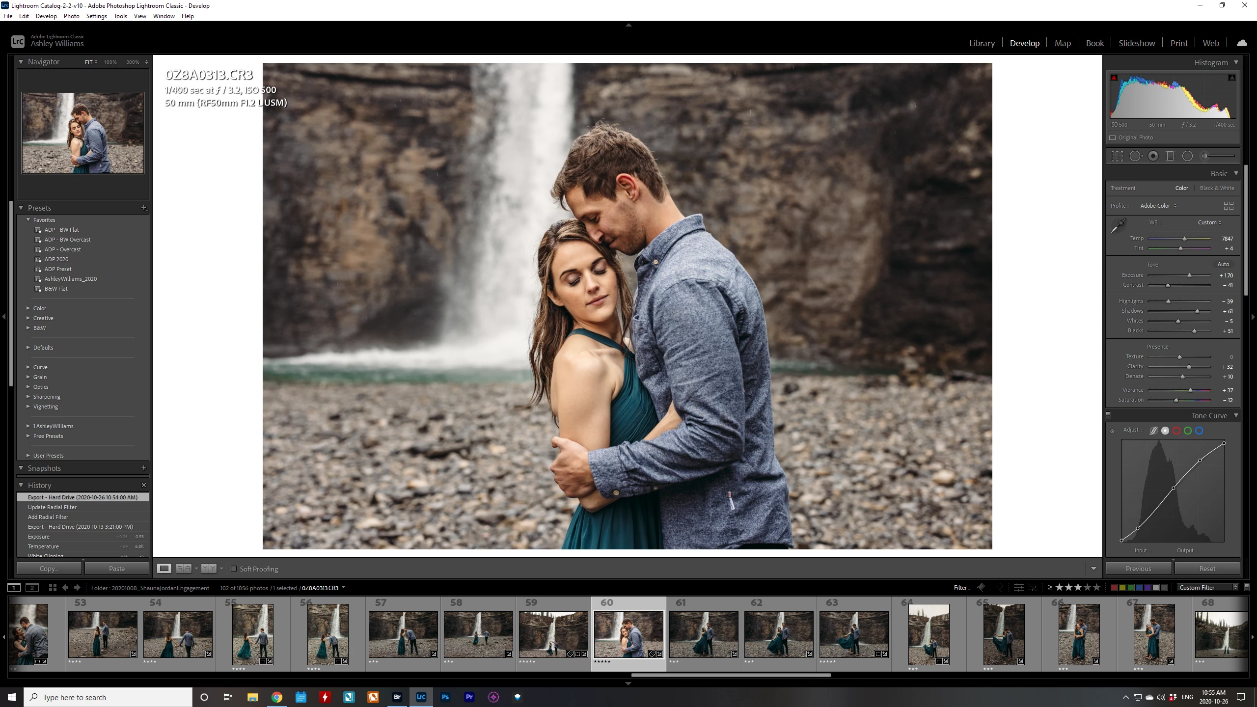Switch to the Library module
The image size is (1257, 707).
coord(982,43)
